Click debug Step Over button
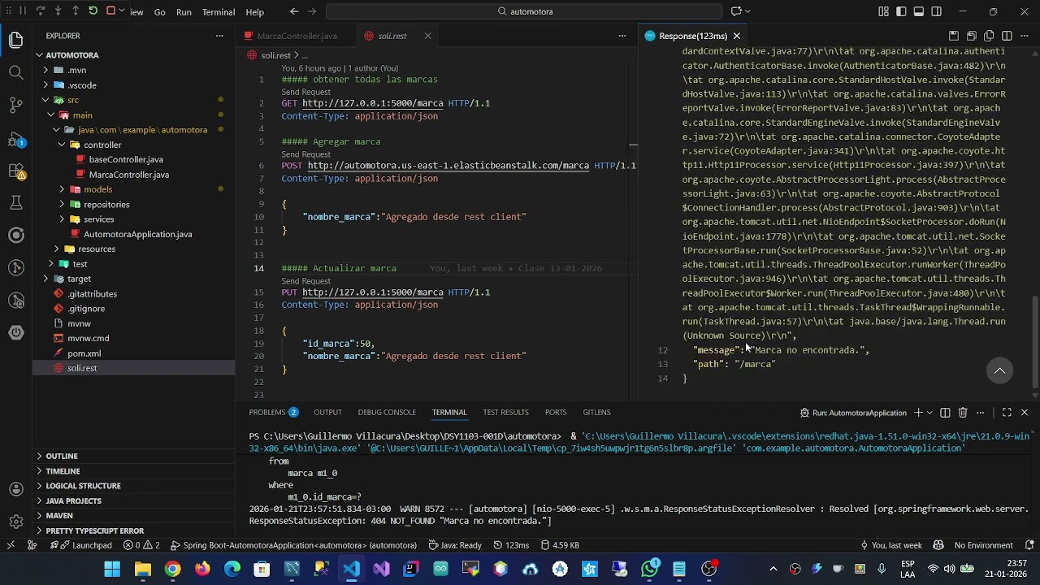 41,11
